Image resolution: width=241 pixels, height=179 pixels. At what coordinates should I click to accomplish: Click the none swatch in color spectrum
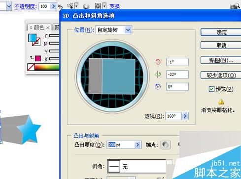click(x=31, y=67)
